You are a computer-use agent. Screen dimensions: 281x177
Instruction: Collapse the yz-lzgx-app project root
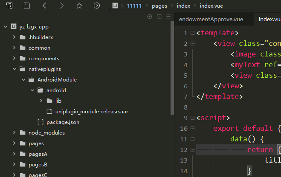coord(6,27)
